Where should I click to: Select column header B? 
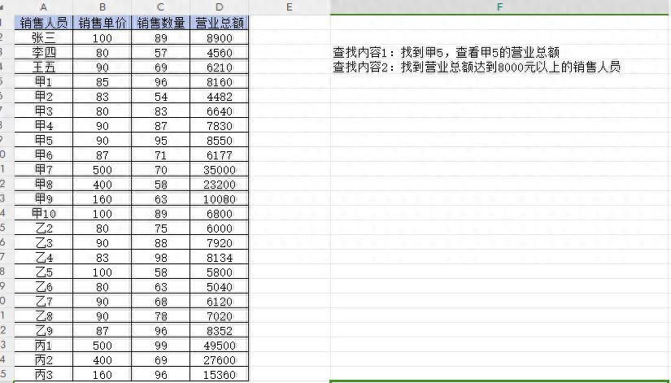point(102,7)
